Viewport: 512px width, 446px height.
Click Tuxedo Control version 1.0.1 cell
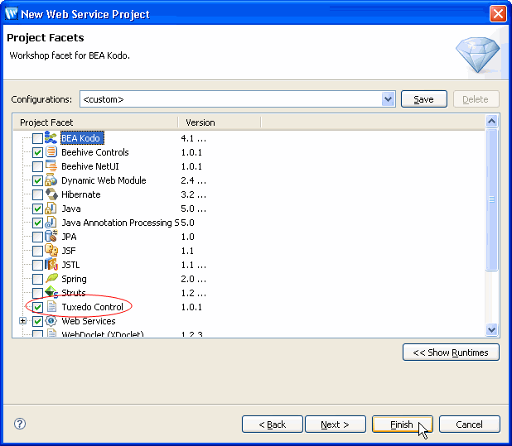click(191, 307)
